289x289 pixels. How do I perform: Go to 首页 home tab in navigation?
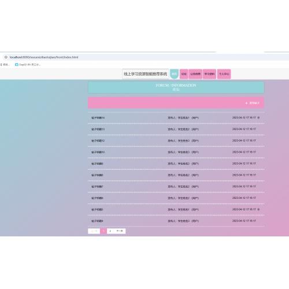click(174, 74)
